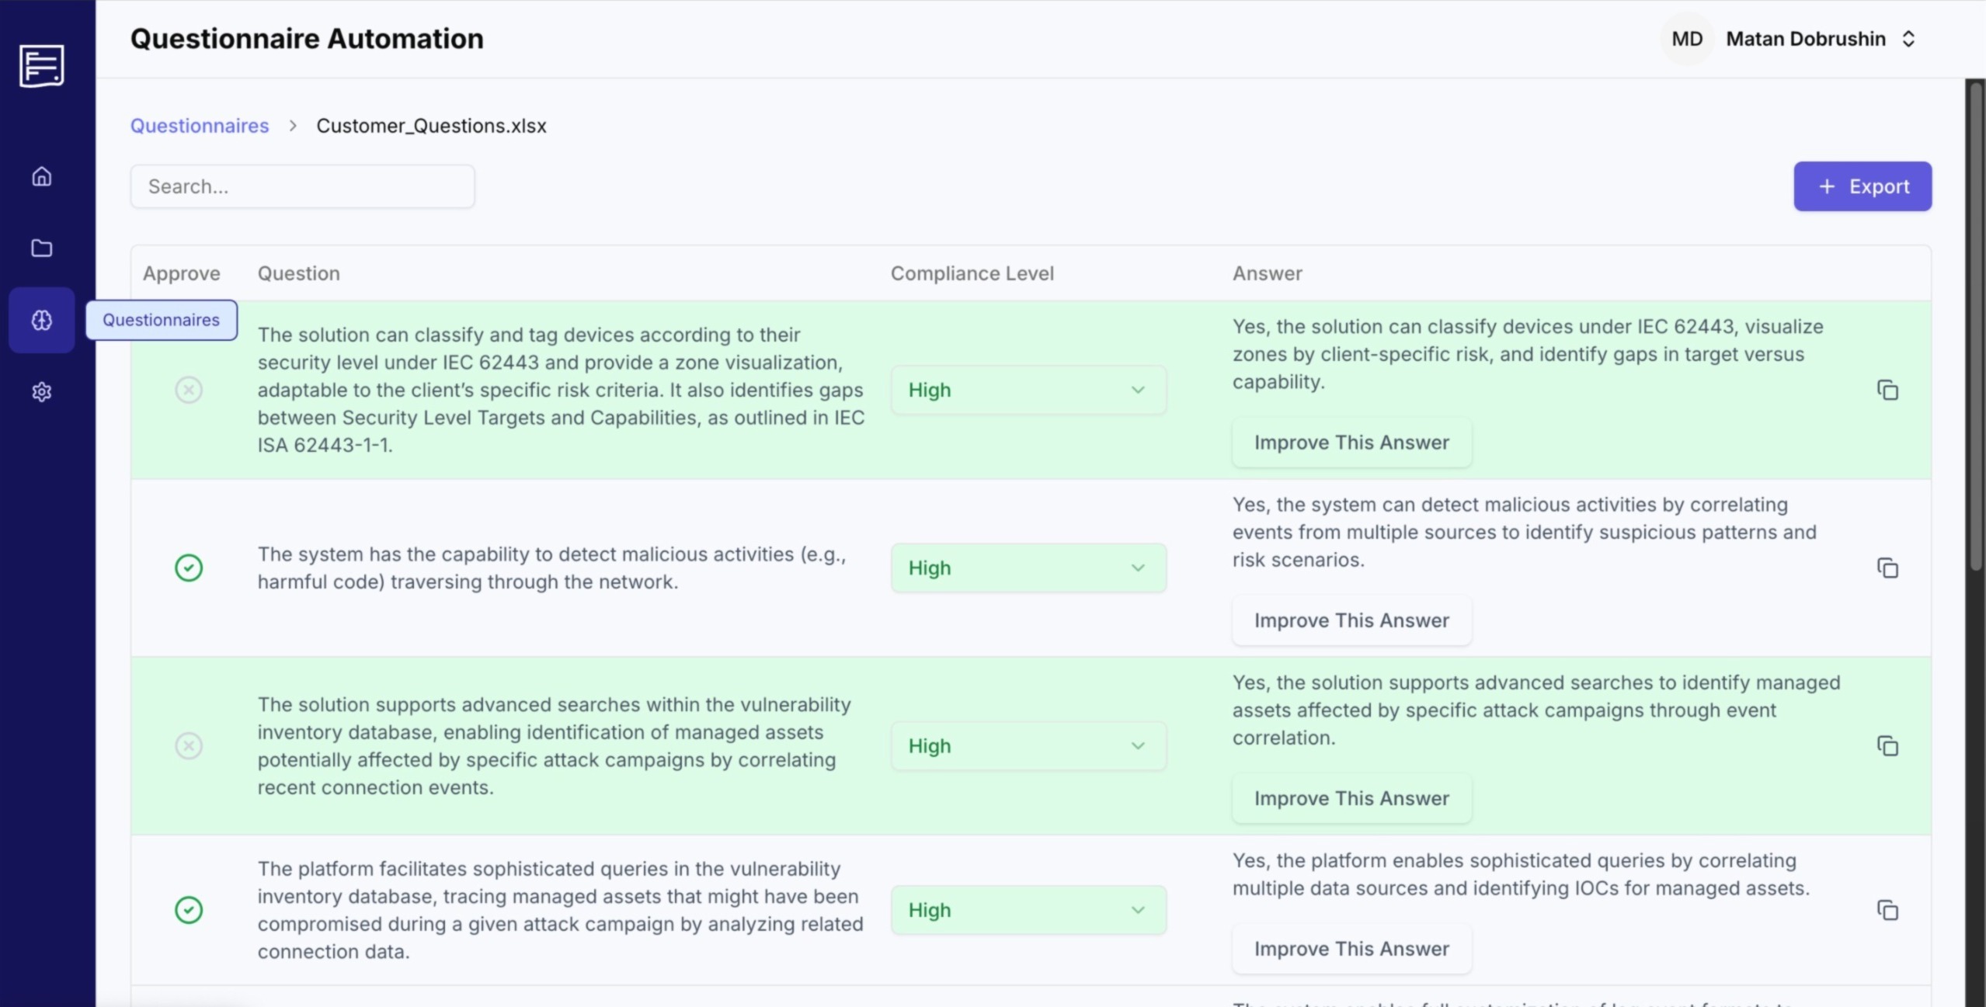This screenshot has height=1007, width=1986.
Task: Click the Questionnaires breadcrumb
Action: (198, 125)
